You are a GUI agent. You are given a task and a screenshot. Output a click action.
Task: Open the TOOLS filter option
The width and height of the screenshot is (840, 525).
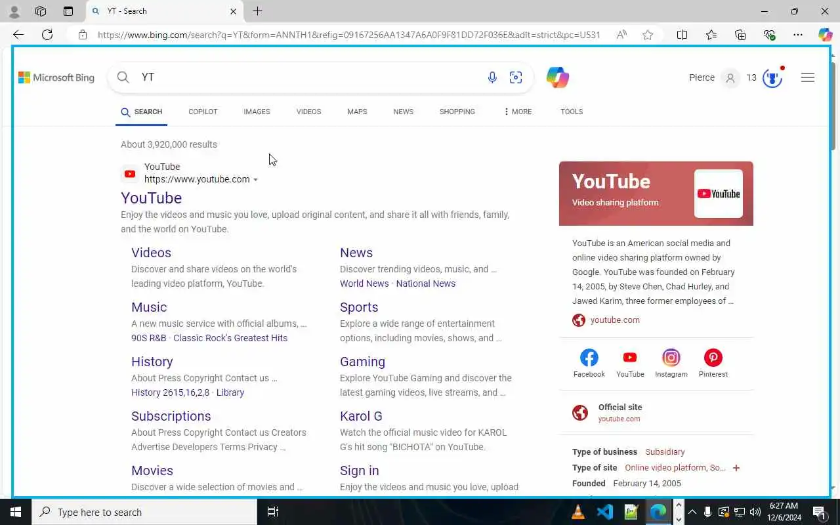(x=572, y=112)
